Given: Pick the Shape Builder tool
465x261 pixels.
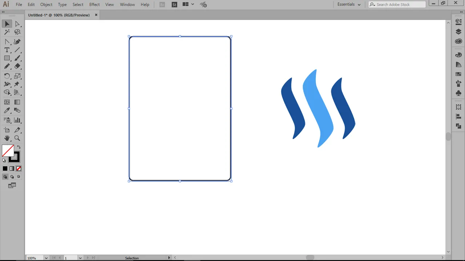Looking at the screenshot, I should coord(7,93).
